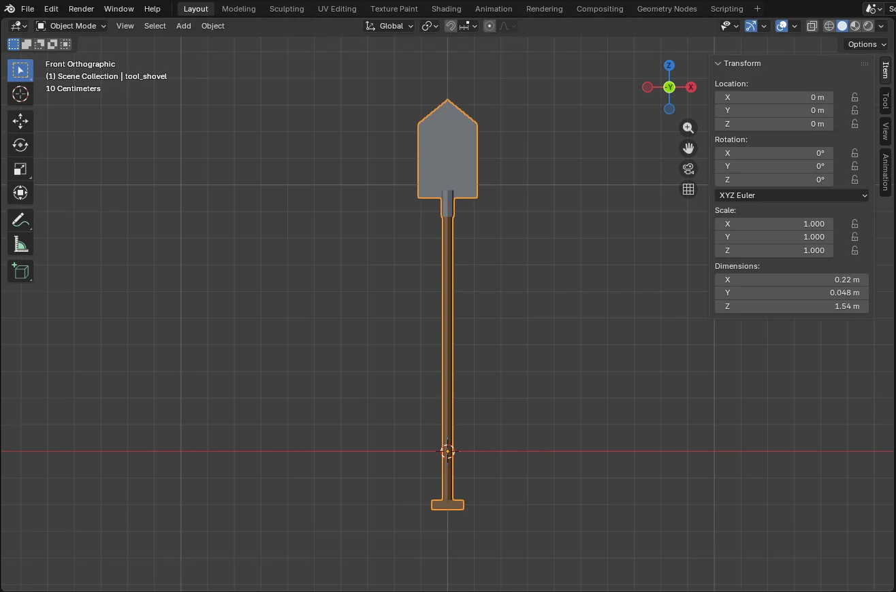Screen dimensions: 896x592
Task: Open the selectability and visibility dropdown
Action: pos(730,26)
